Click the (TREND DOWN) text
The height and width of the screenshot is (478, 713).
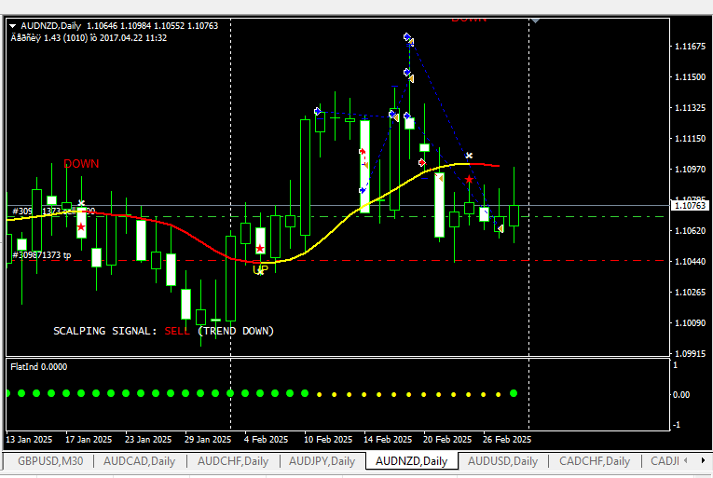click(x=236, y=331)
